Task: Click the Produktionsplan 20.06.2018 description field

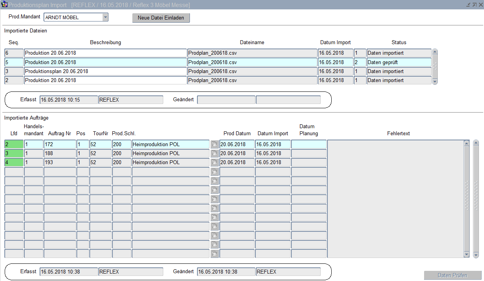Action: coord(105,71)
